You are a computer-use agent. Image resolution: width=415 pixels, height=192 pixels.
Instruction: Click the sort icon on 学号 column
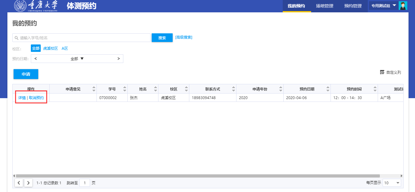click(125, 89)
